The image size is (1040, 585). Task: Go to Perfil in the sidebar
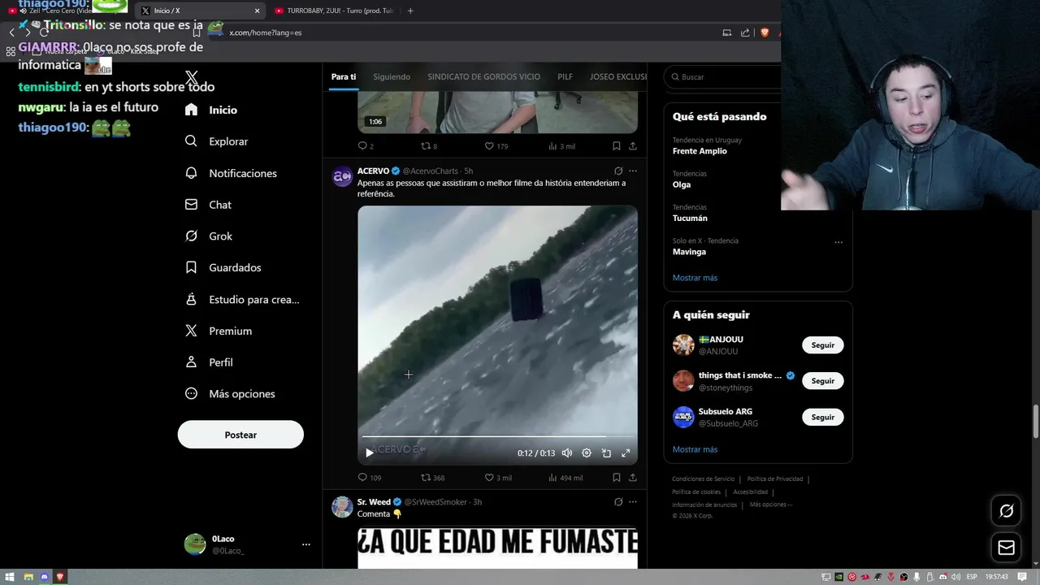coord(208,362)
